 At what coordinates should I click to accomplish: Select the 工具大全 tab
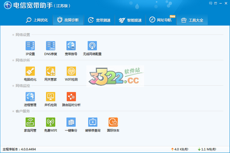tap(192, 20)
